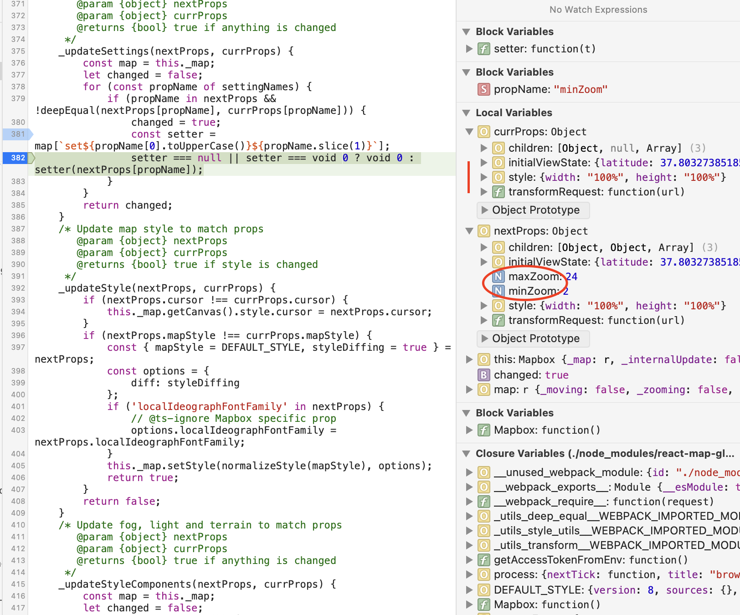Collapse the Local Variables section
The height and width of the screenshot is (615, 740).
466,113
